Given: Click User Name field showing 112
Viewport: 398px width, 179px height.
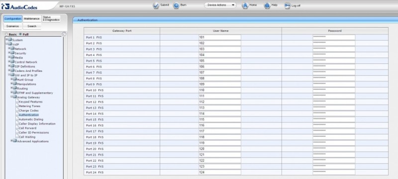Looking at the screenshot, I should point(219,102).
